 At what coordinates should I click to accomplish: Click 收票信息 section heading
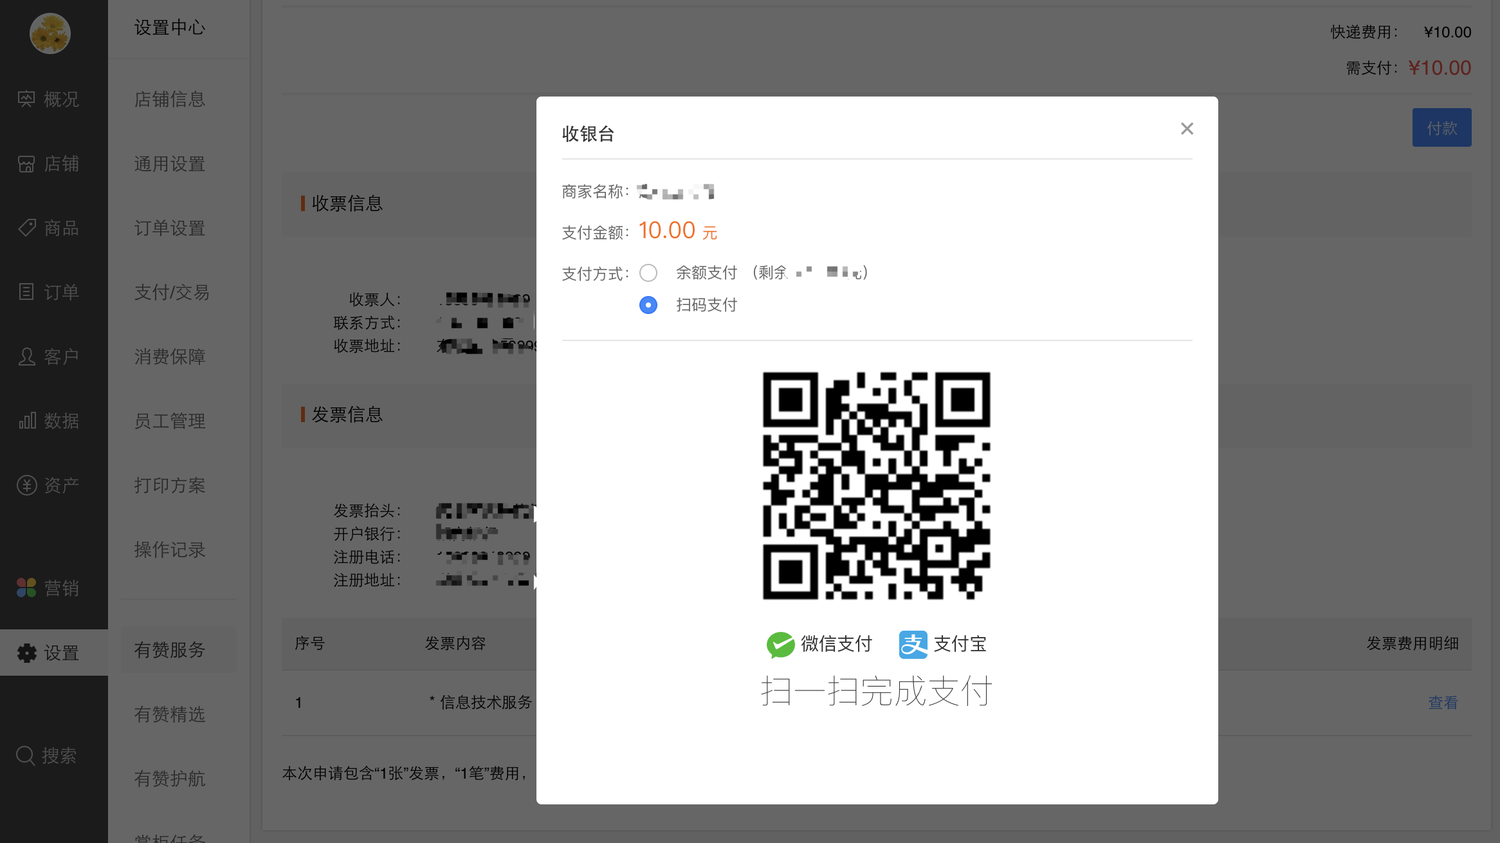point(347,204)
